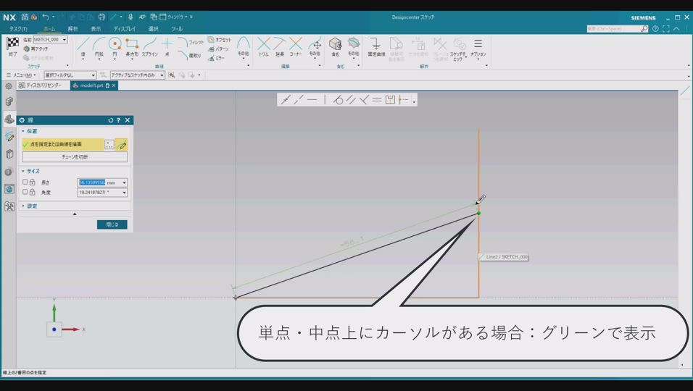Choose the Fillet (フィレット) tool
Viewport: 693px width, 391px height.
[x=191, y=43]
